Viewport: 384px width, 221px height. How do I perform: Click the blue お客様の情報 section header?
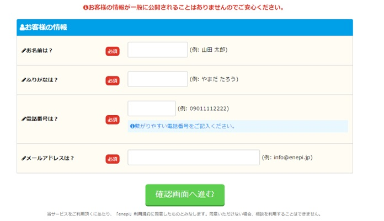pyautogui.click(x=184, y=27)
